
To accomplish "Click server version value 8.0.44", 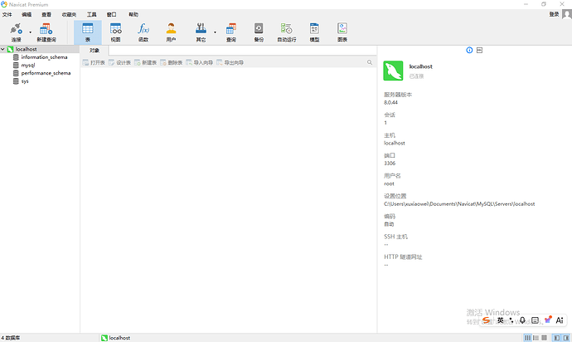I will pos(390,103).
